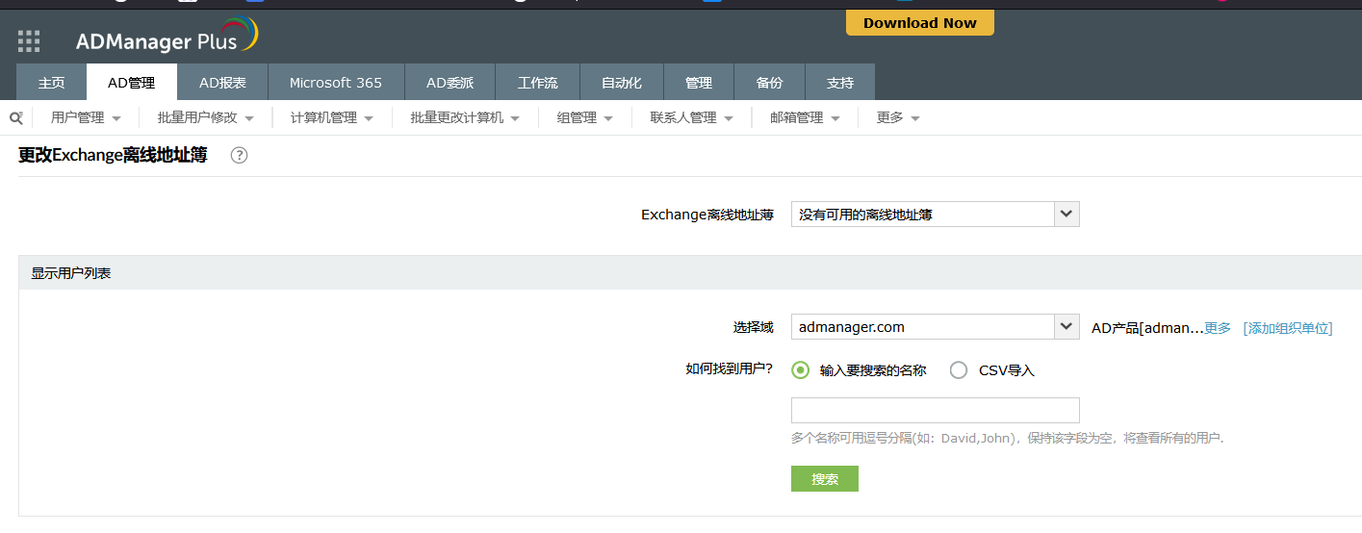
Task: Click the user name search field
Action: click(935, 410)
